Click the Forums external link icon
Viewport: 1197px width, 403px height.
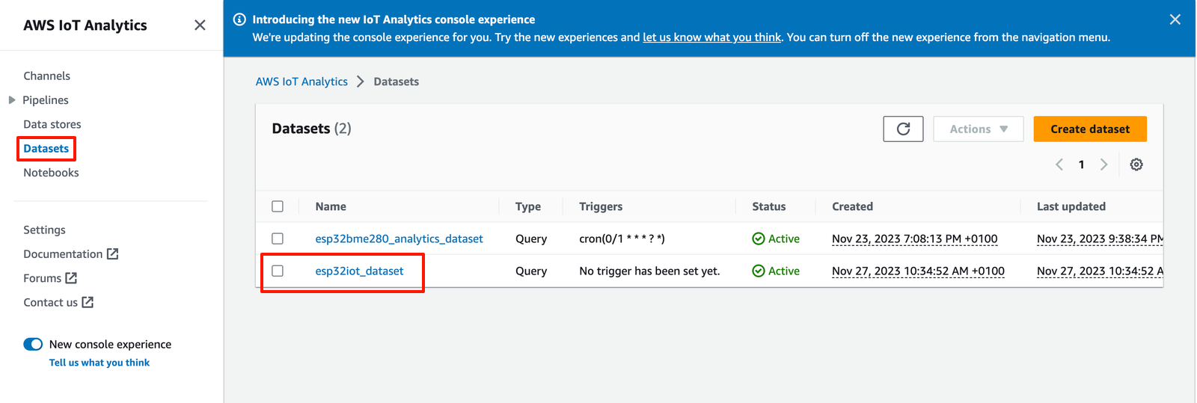[x=71, y=278]
